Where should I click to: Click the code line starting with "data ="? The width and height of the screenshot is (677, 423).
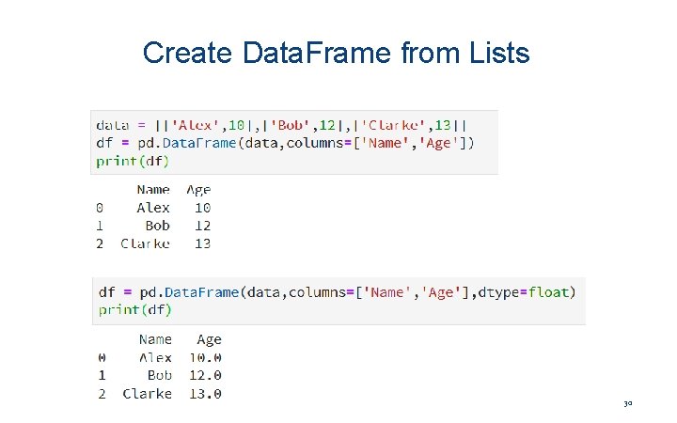tap(281, 125)
